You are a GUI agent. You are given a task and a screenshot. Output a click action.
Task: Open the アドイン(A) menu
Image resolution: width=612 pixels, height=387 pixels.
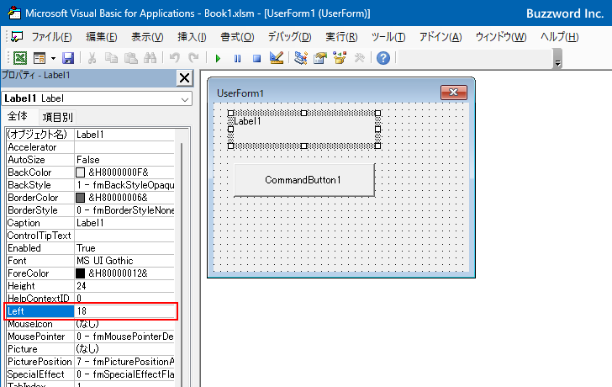pyautogui.click(x=441, y=37)
